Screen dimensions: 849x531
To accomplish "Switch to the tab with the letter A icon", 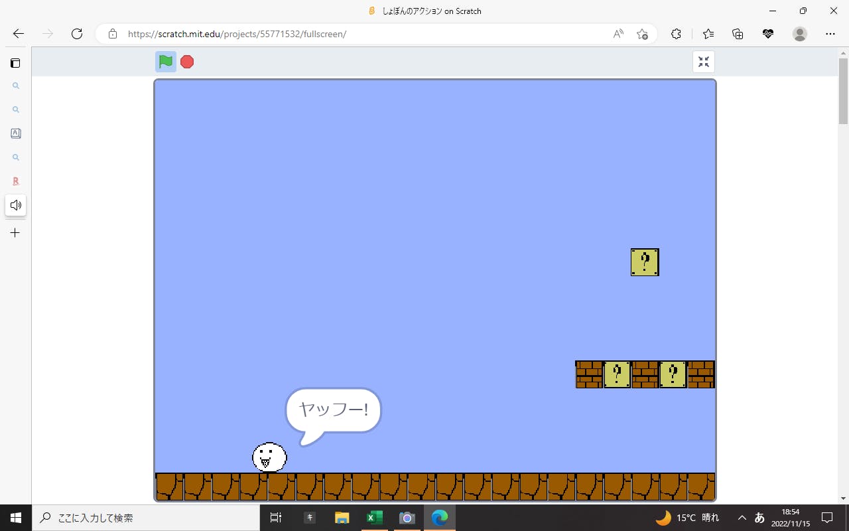I will [16, 133].
